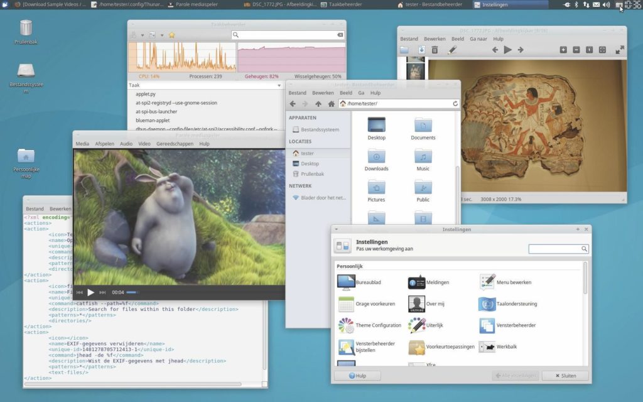643x402 pixels.
Task: Toggle 1:1 zoom in the image viewer
Action: tap(589, 49)
